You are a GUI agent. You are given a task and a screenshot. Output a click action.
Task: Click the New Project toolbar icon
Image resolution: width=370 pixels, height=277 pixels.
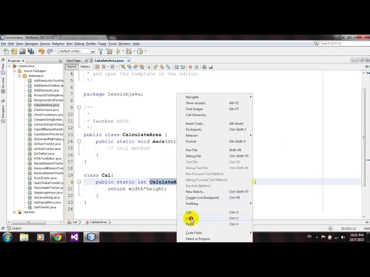tap(14, 51)
